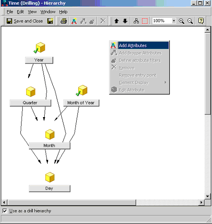Click the Add Attributes toolbar icon
Viewport: 212px width, 224px height.
(x=74, y=21)
